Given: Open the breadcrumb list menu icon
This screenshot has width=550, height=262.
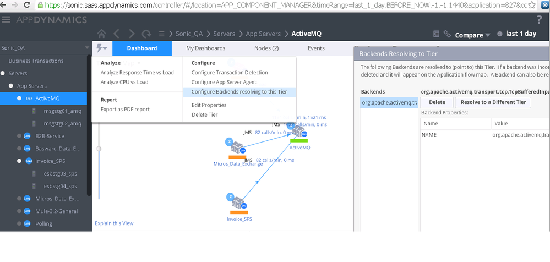Looking at the screenshot, I should click(162, 34).
